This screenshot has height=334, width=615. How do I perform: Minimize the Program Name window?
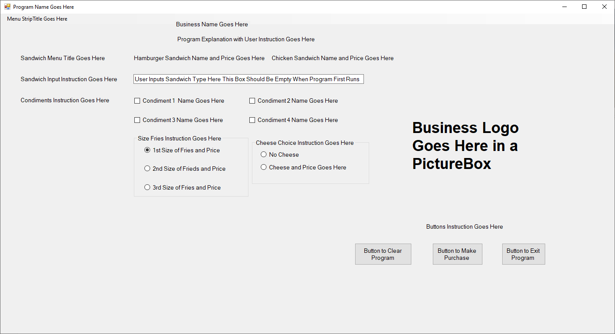pos(564,7)
